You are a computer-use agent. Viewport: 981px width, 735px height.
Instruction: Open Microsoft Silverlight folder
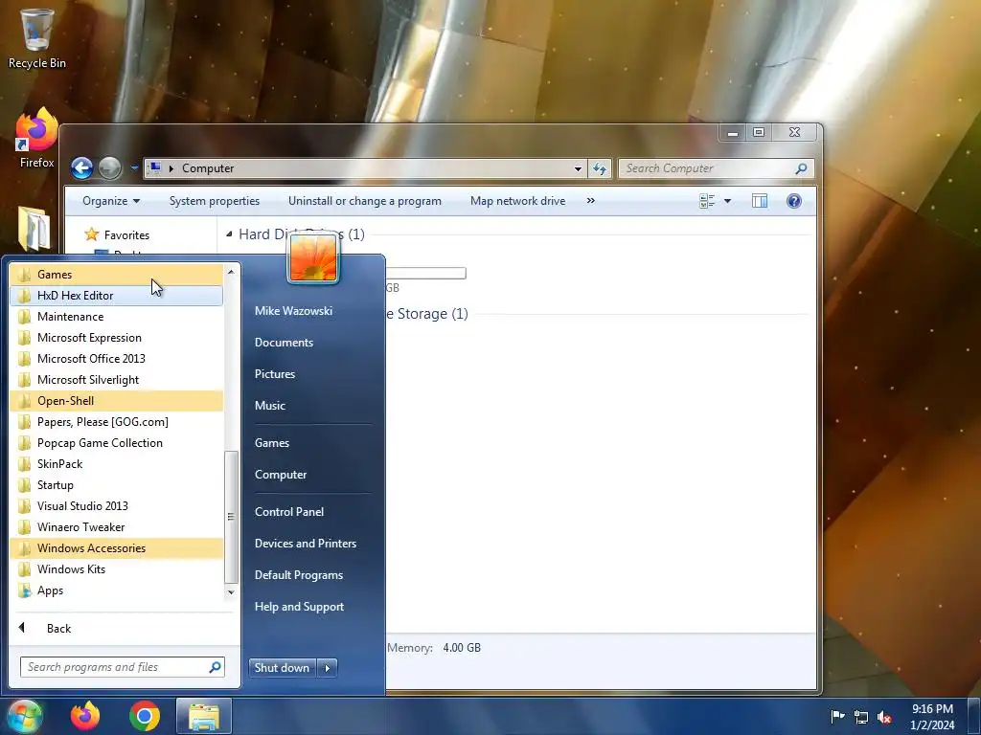click(116, 380)
